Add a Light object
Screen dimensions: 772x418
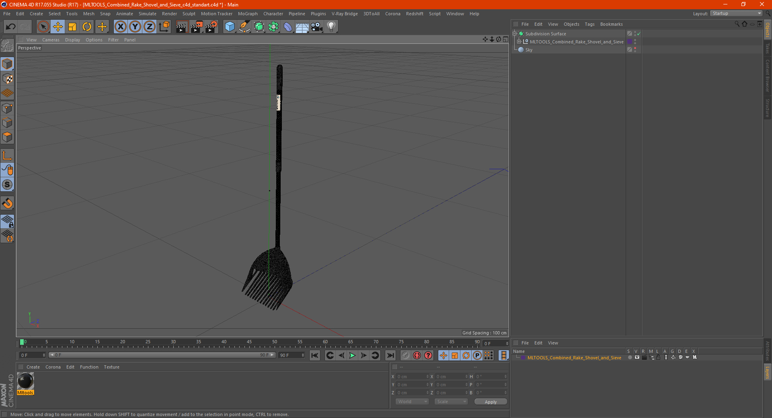331,27
